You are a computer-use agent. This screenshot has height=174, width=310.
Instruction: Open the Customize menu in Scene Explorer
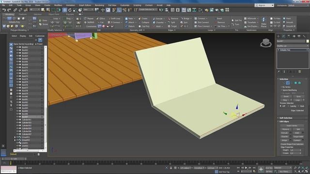coord(40,36)
